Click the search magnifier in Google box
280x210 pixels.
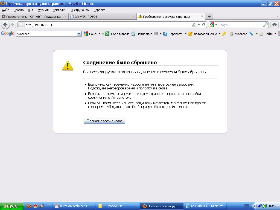266,25
